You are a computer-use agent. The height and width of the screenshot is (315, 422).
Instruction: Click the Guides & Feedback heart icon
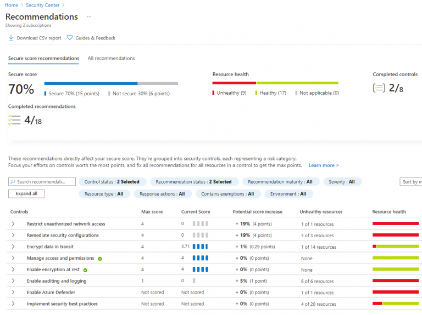tap(70, 38)
